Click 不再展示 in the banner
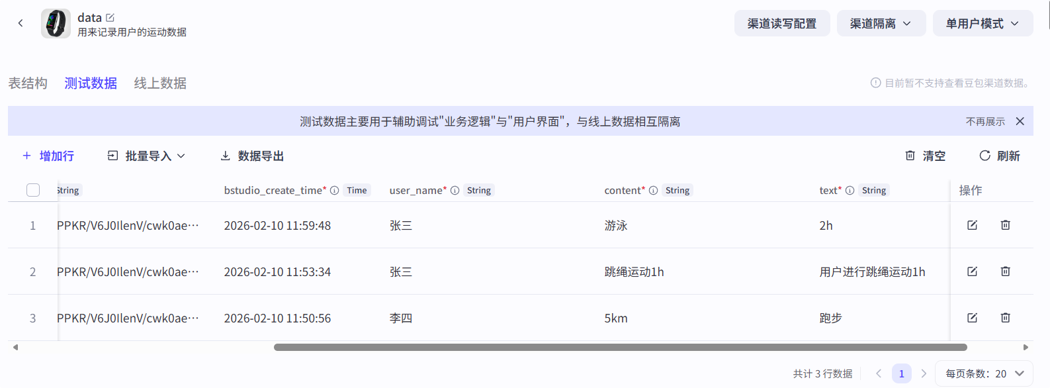Viewport: 1050px width, 388px height. (x=985, y=121)
